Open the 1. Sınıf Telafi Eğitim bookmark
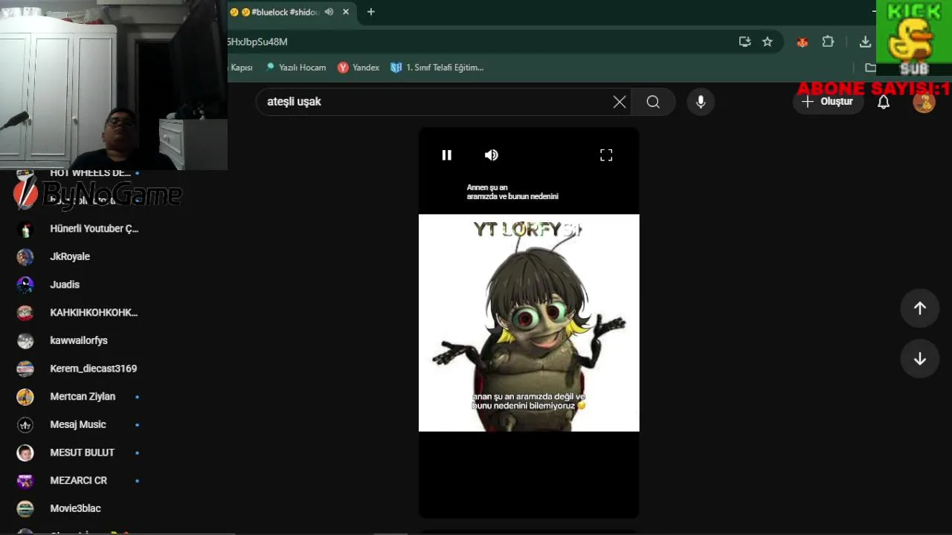The width and height of the screenshot is (952, 535). (437, 68)
